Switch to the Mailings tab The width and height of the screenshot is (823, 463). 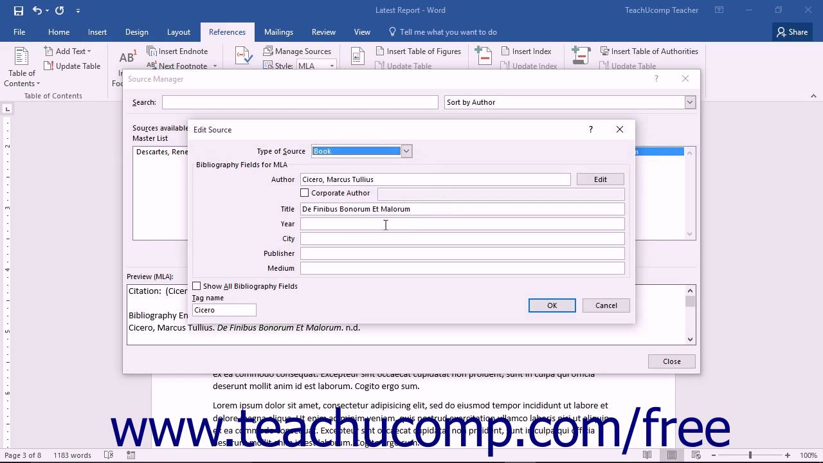[x=278, y=32]
